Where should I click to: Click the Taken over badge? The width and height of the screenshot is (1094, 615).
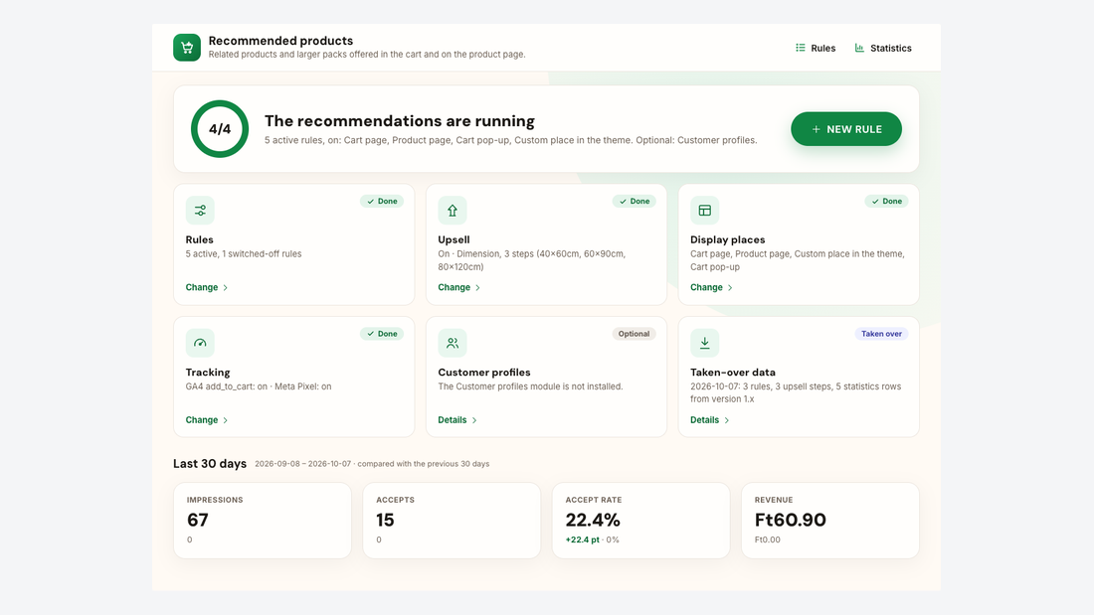tap(881, 333)
